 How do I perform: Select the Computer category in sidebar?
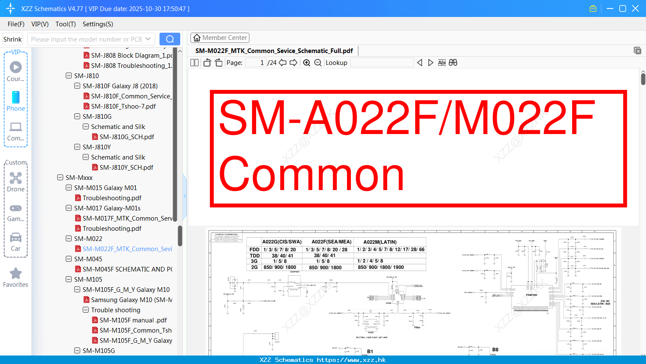pyautogui.click(x=16, y=132)
